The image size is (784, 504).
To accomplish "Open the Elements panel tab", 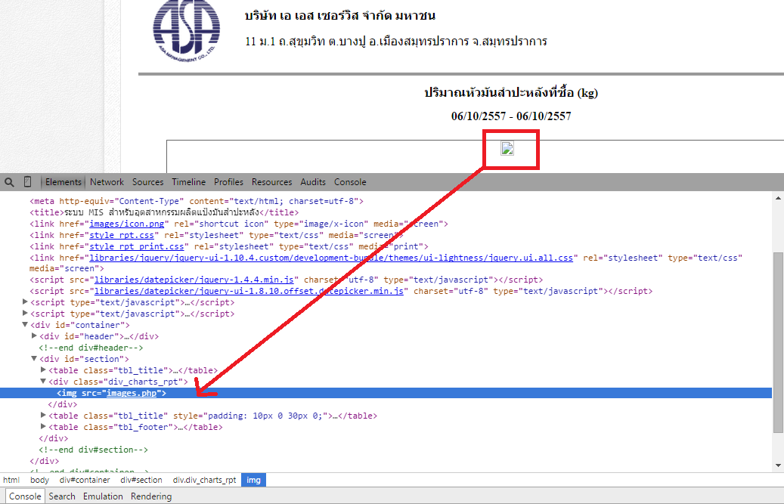I will 63,182.
